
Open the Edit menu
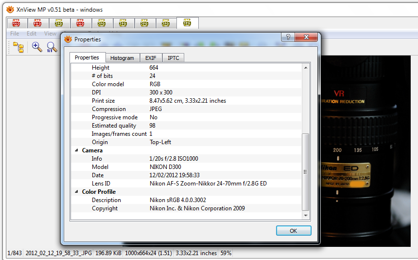point(32,34)
